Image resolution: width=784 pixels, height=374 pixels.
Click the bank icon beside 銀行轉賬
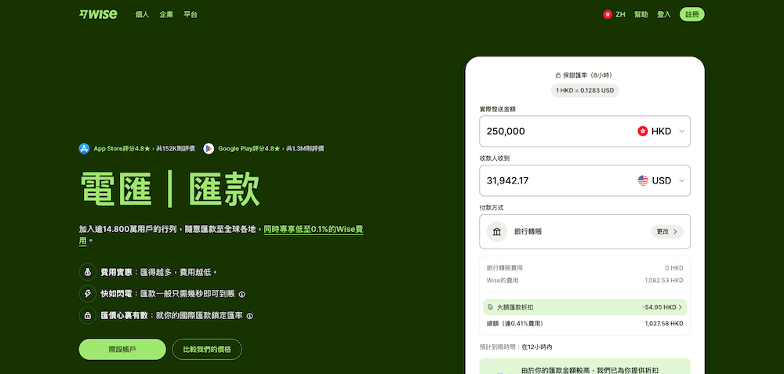point(497,231)
